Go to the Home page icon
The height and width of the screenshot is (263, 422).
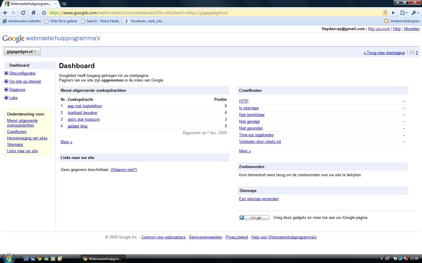(x=33, y=13)
